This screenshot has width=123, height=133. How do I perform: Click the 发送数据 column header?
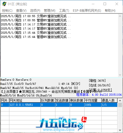point(62,101)
